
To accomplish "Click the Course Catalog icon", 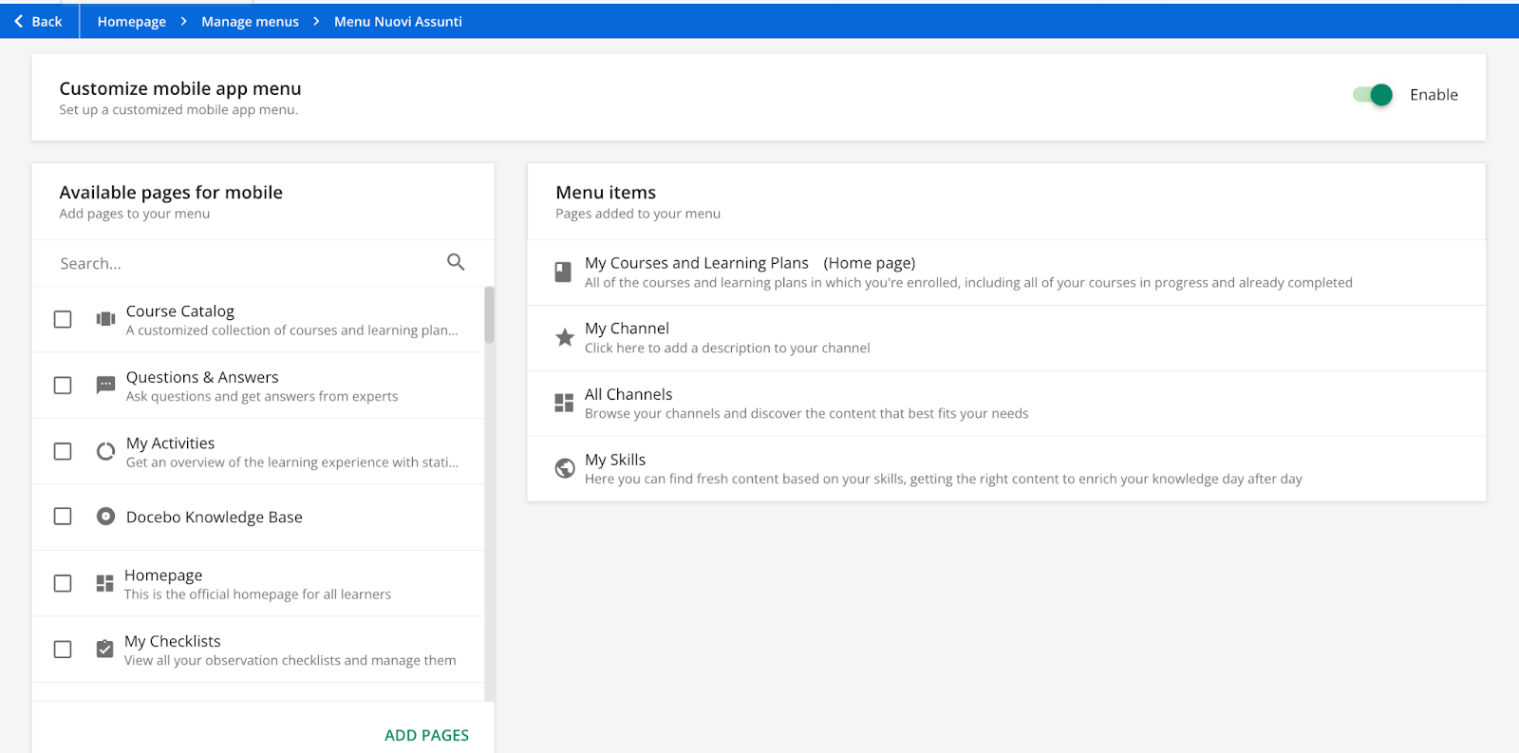I will [105, 319].
